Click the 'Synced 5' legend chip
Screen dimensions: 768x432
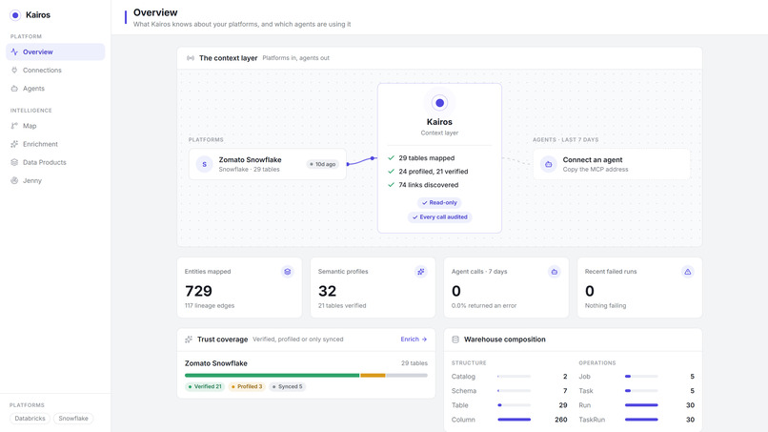point(288,386)
